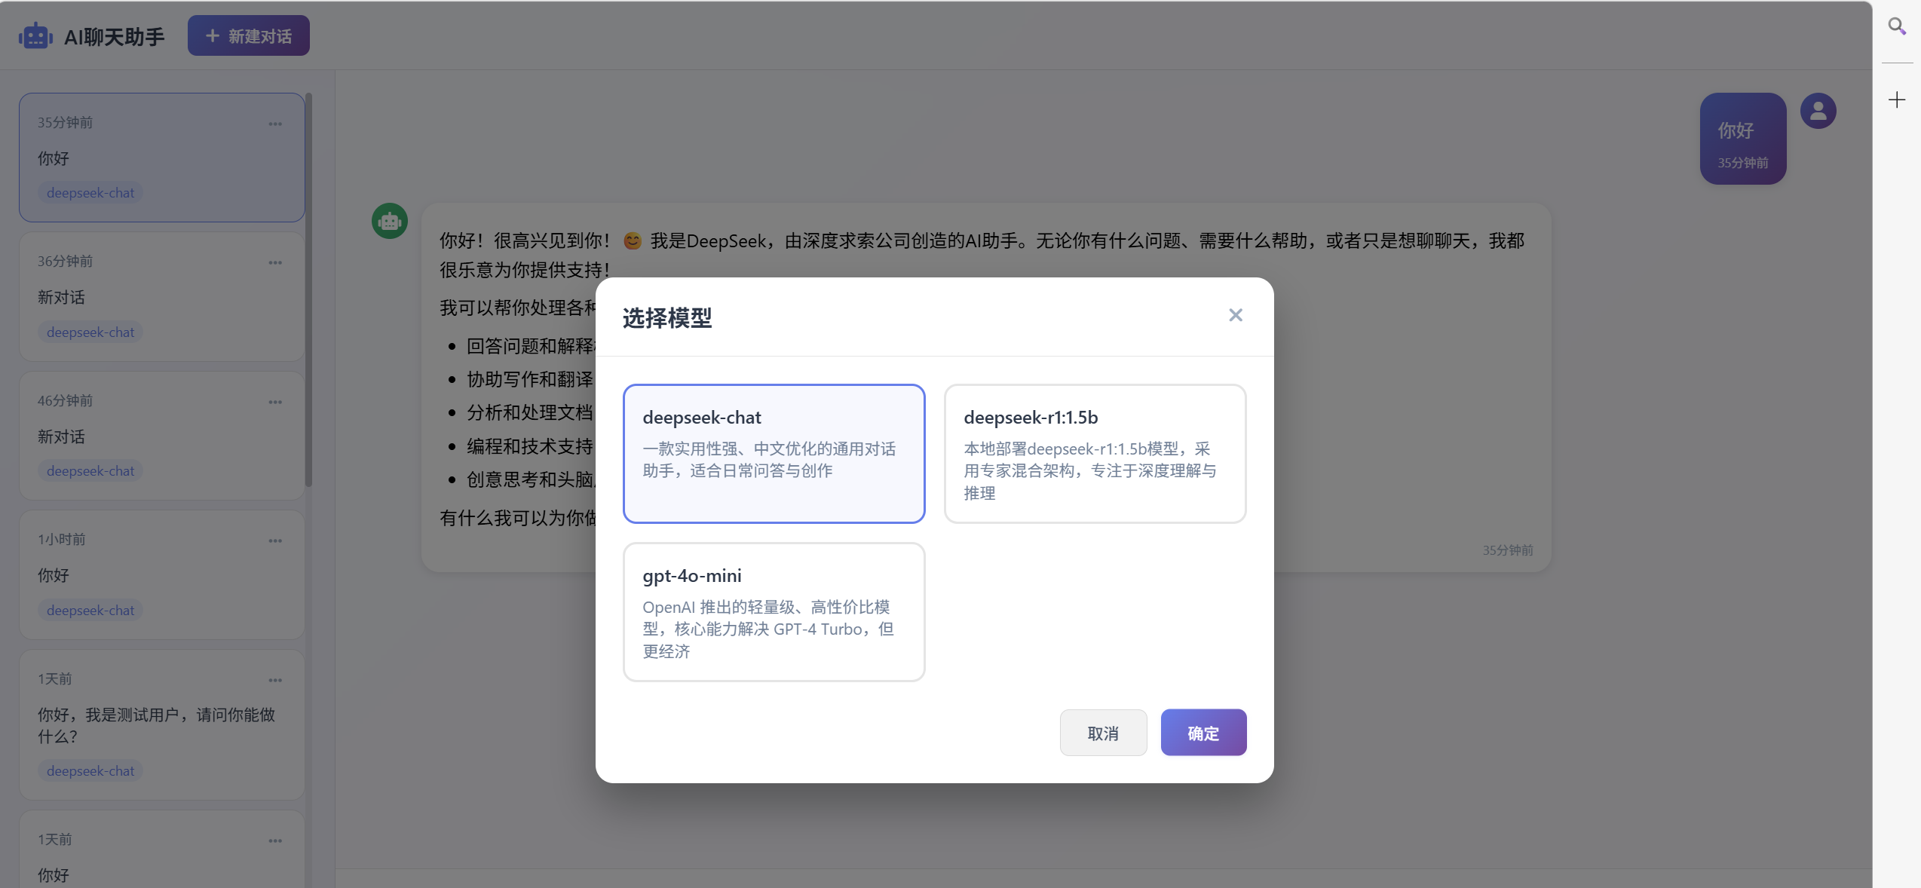Viewport: 1921px width, 888px height.
Task: Open options menu for 36分钟前 conversation
Action: pos(275,262)
